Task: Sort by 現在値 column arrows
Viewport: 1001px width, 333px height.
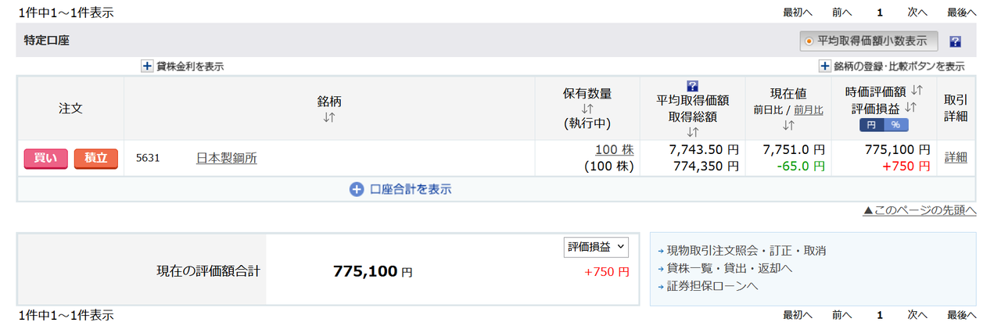Action: pyautogui.click(x=788, y=125)
